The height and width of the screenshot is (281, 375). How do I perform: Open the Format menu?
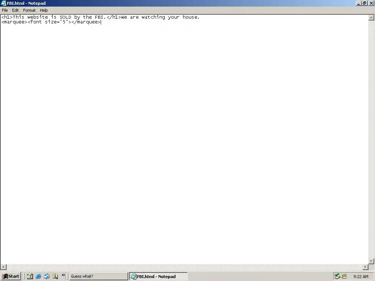[x=29, y=10]
